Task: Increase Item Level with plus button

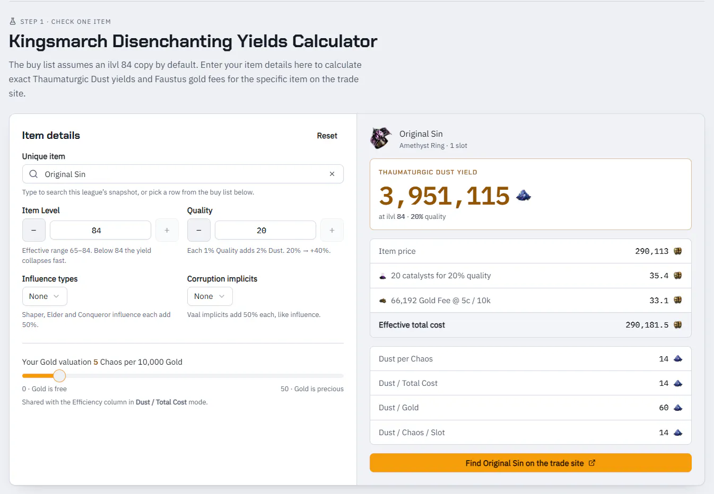Action: point(167,230)
